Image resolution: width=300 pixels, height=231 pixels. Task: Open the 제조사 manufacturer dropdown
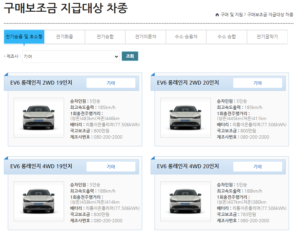71,57
